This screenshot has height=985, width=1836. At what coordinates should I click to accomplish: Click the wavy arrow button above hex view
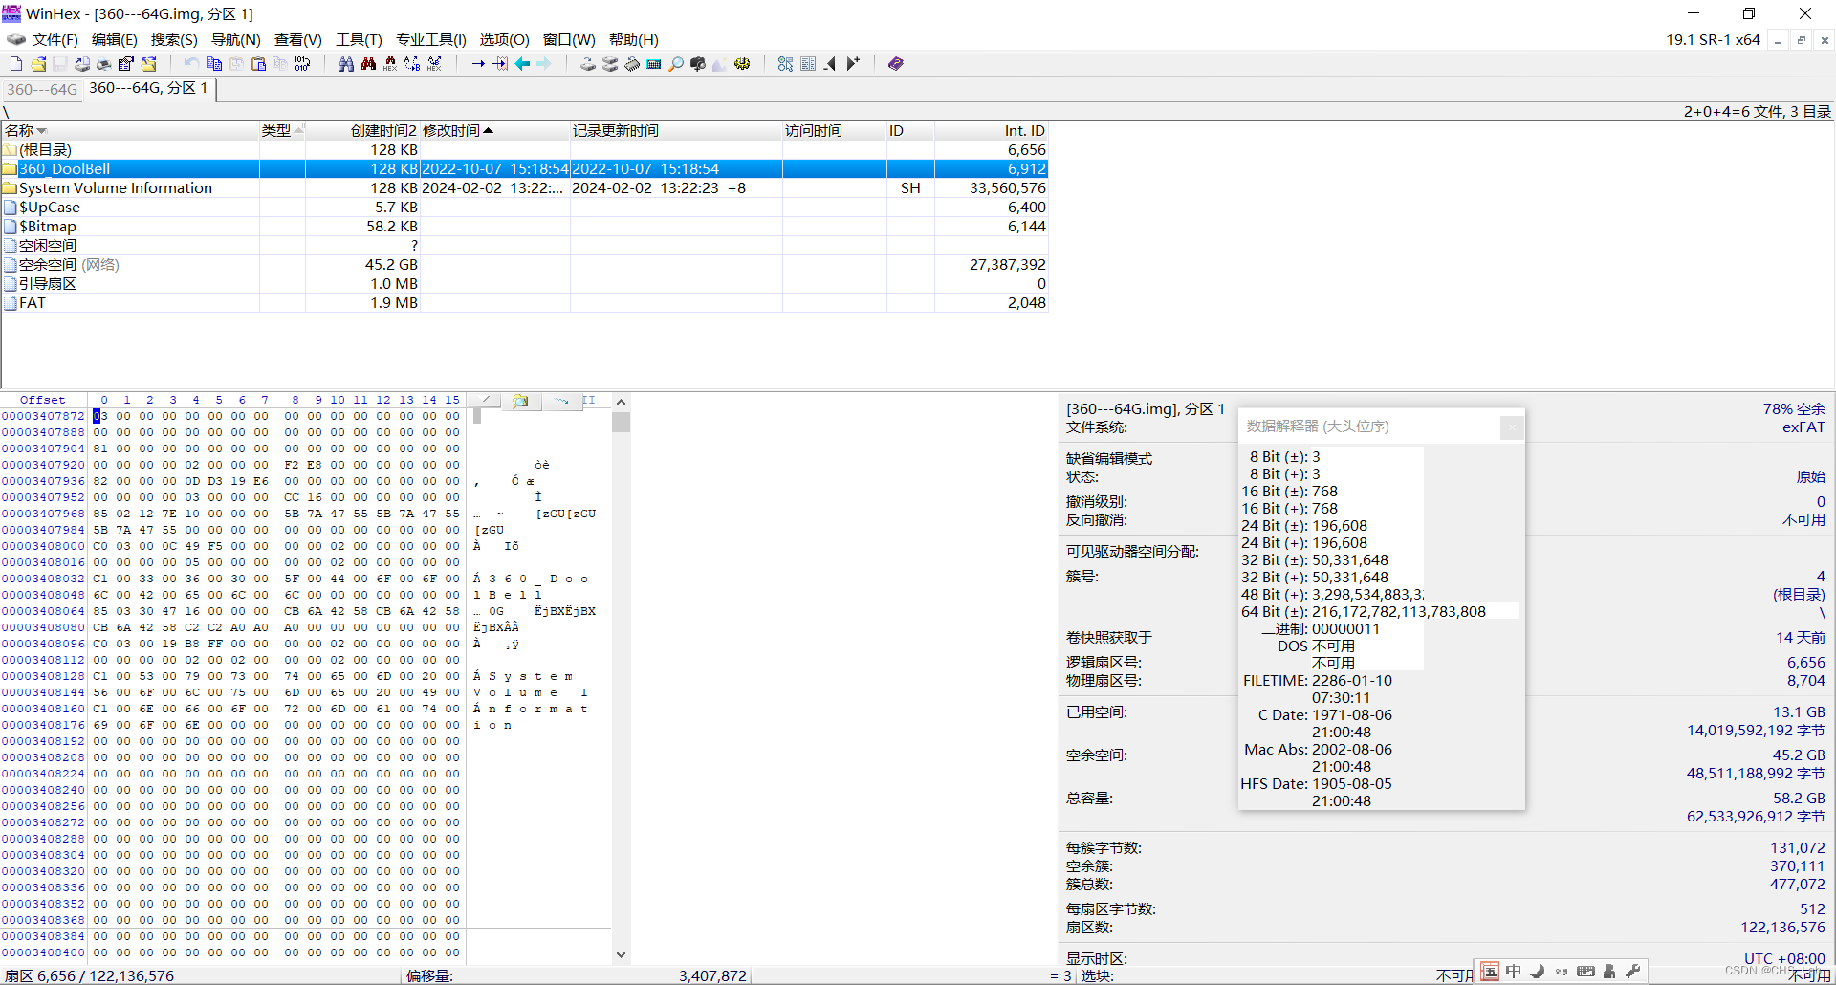(x=561, y=401)
